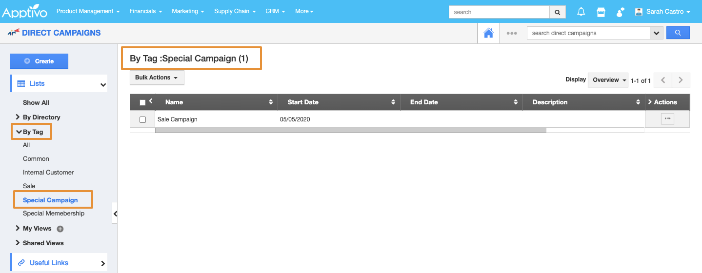Click the top search magnifier icon
This screenshot has width=702, height=273.
pyautogui.click(x=558, y=12)
